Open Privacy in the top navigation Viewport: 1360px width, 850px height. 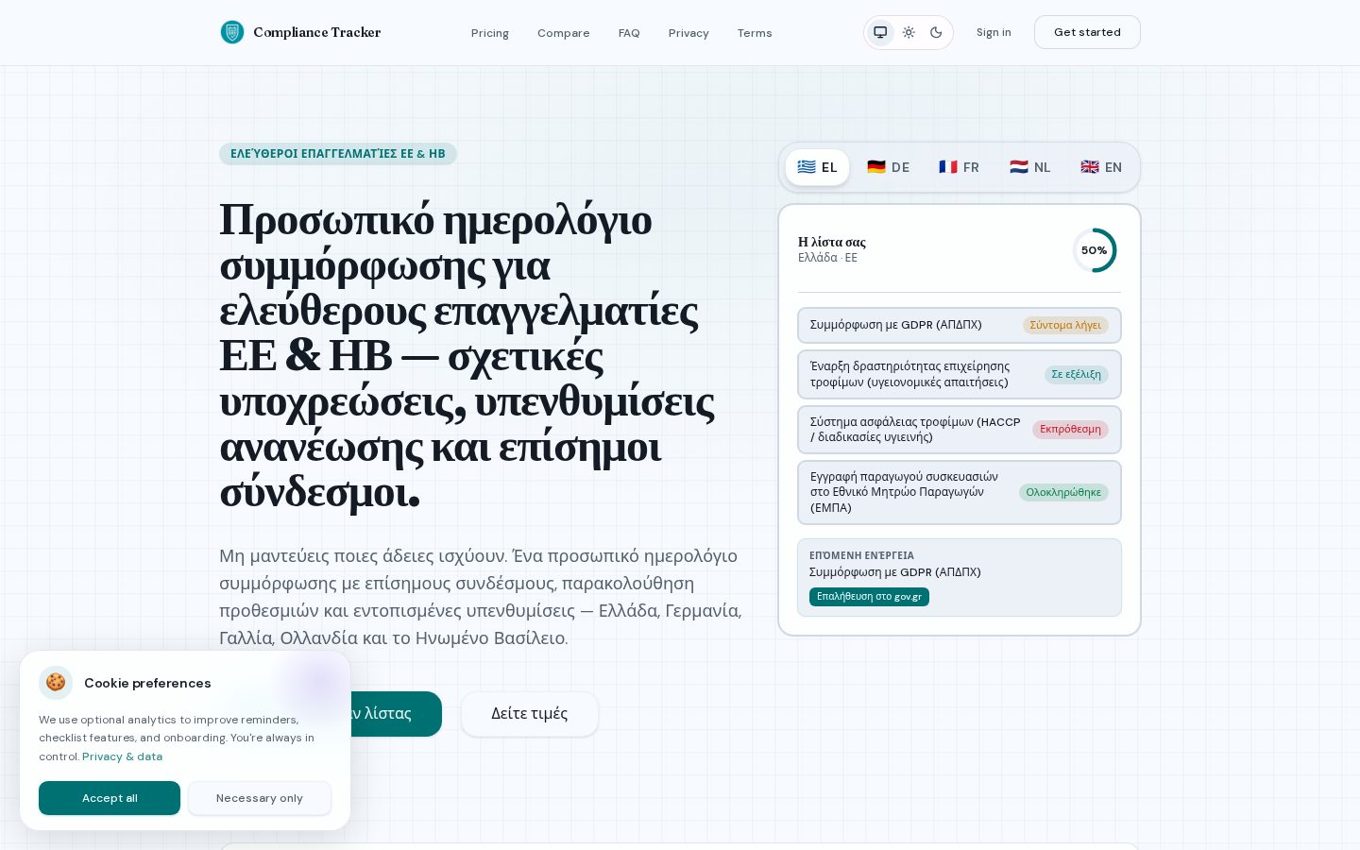point(688,33)
